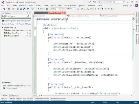Open the DEBUG menu

click(x=38, y=5)
